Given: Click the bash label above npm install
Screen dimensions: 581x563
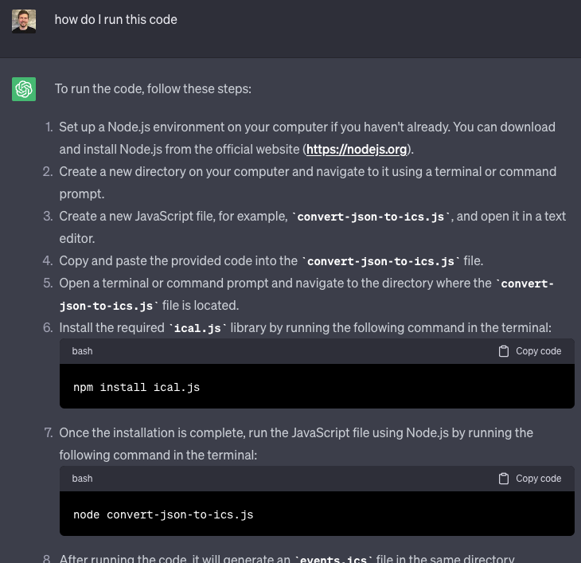Looking at the screenshot, I should click(x=82, y=351).
